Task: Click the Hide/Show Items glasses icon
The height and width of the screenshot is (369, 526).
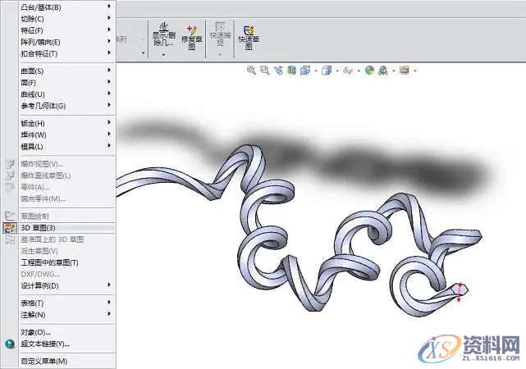Action: pos(348,71)
